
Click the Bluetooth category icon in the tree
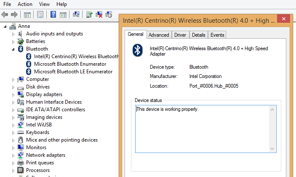point(21,49)
